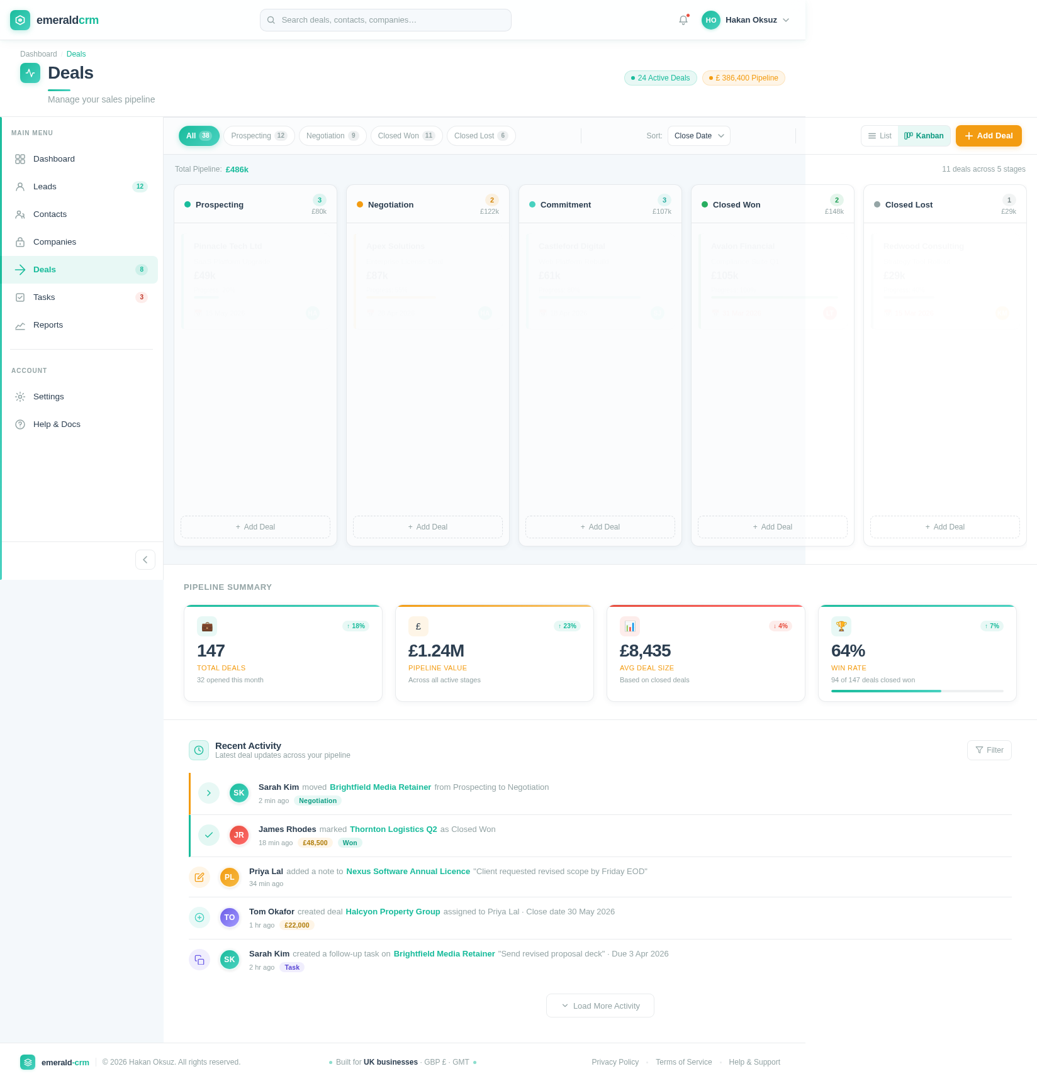Click the Add Deal button

[x=988, y=135]
